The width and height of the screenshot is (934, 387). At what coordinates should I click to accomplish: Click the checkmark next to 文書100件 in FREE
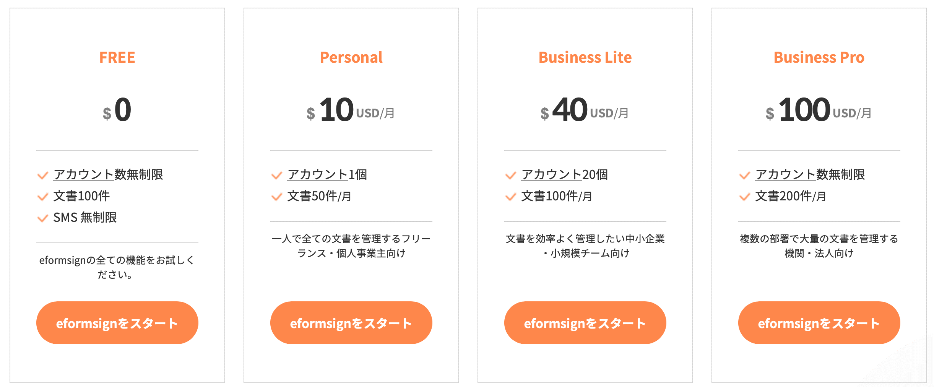tap(42, 197)
